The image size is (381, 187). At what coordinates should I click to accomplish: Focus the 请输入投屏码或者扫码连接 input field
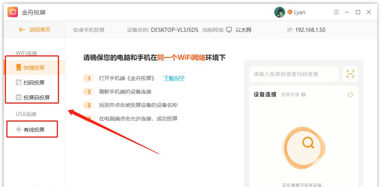(x=294, y=74)
